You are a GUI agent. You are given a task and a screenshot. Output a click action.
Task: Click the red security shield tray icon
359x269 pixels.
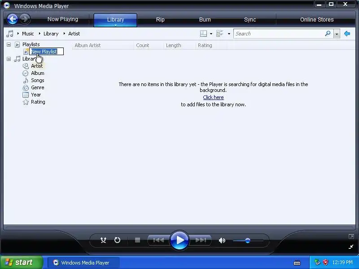coord(325,262)
